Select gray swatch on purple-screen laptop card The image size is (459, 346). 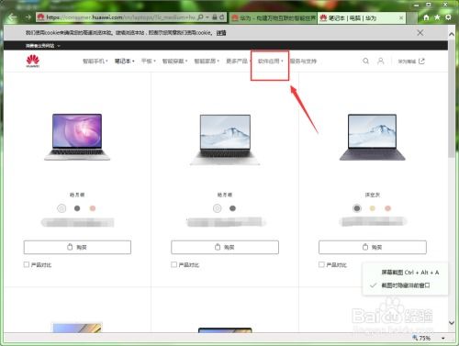77,208
